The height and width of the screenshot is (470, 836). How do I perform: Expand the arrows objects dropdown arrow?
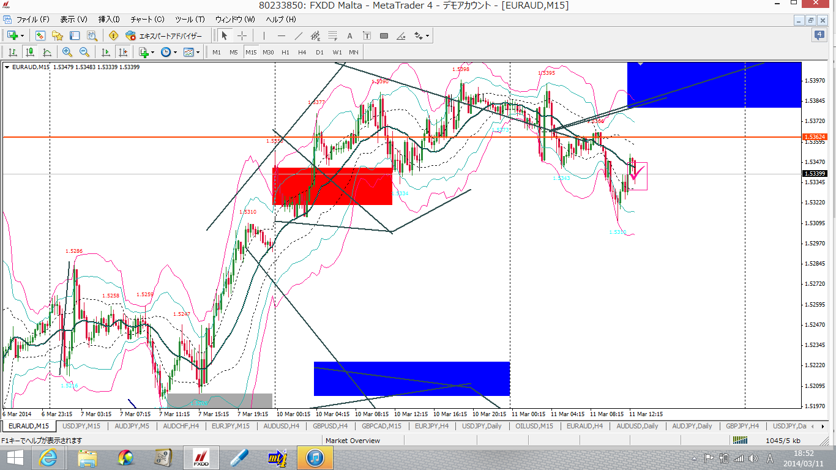pyautogui.click(x=428, y=35)
